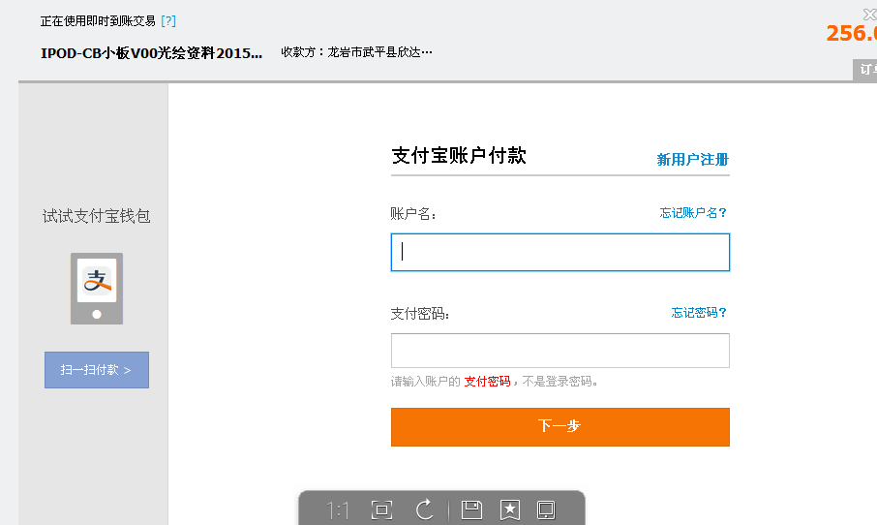Click the 新用户注册 registration link

coord(692,160)
